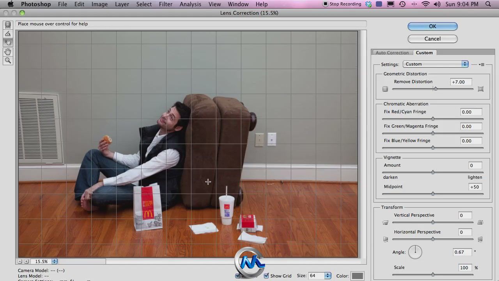Open the Edit menu
The width and height of the screenshot is (499, 281).
tap(79, 4)
